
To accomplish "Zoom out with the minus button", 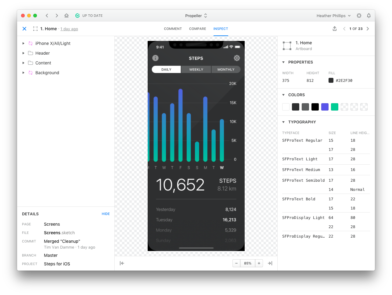I will click(x=236, y=263).
